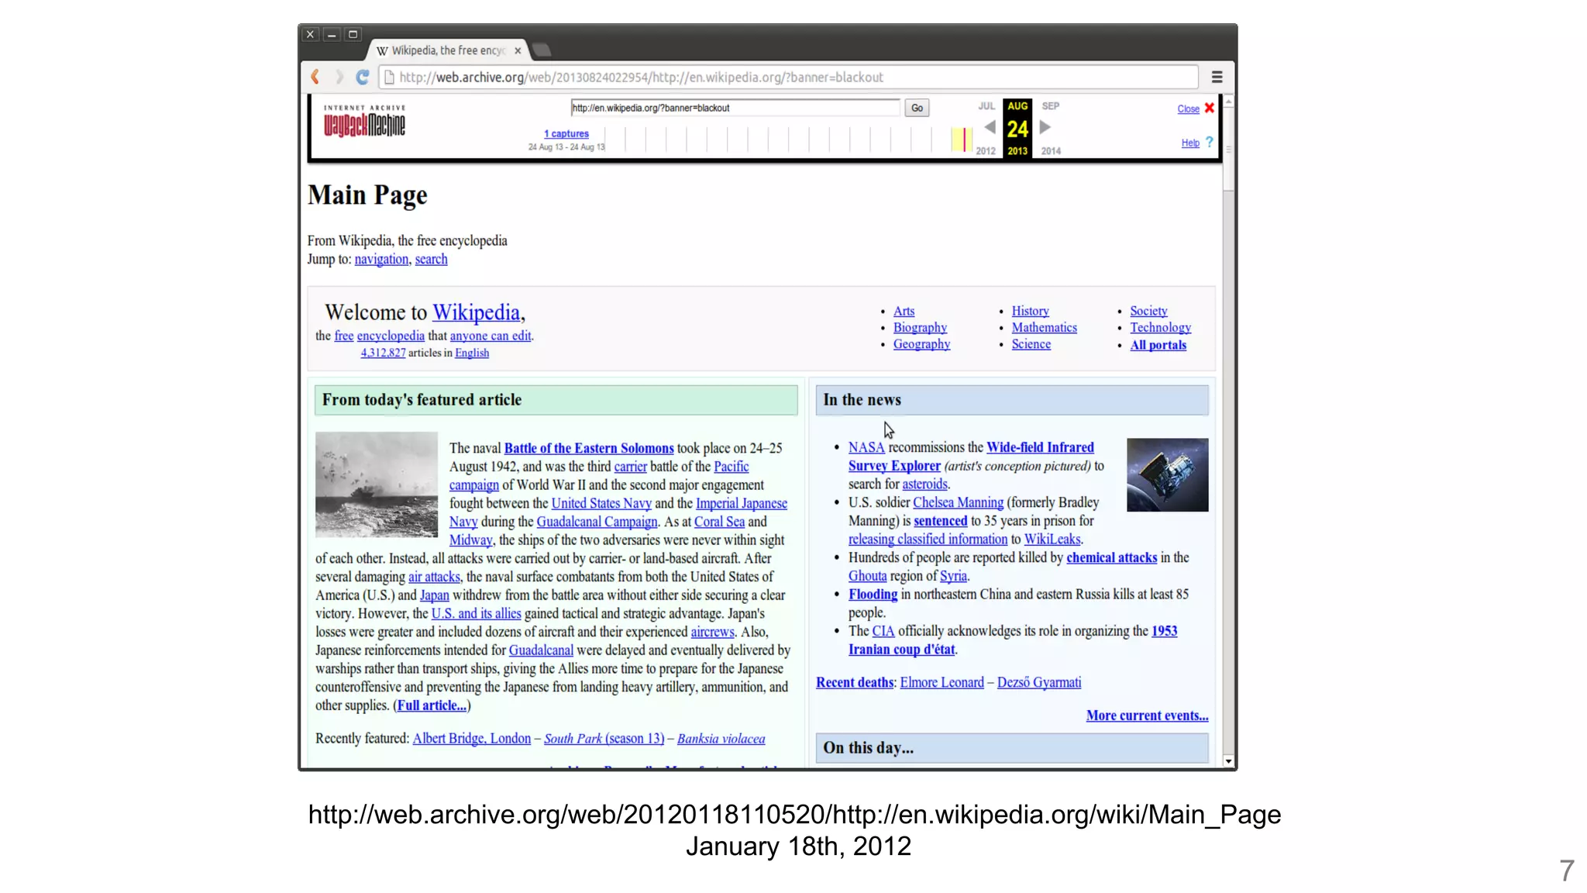
Task: Click the satellite image in the news
Action: tap(1167, 475)
